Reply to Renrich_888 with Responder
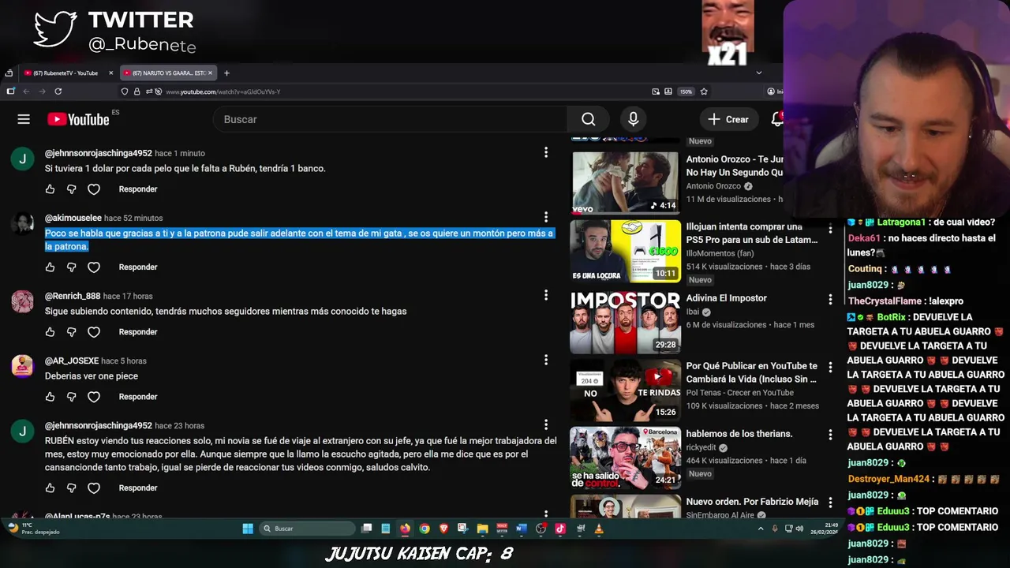 138,332
